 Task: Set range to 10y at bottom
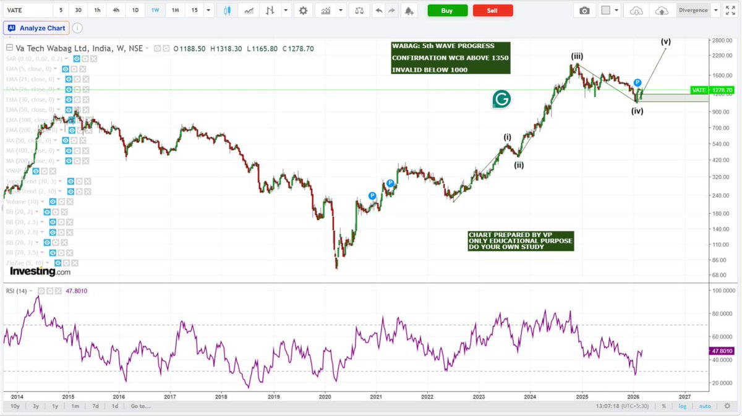14,406
